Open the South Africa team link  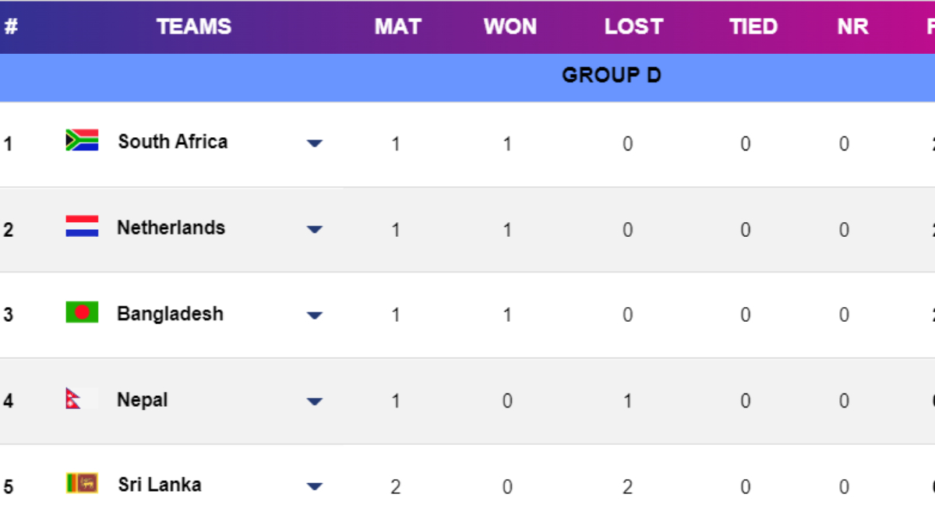(x=172, y=142)
